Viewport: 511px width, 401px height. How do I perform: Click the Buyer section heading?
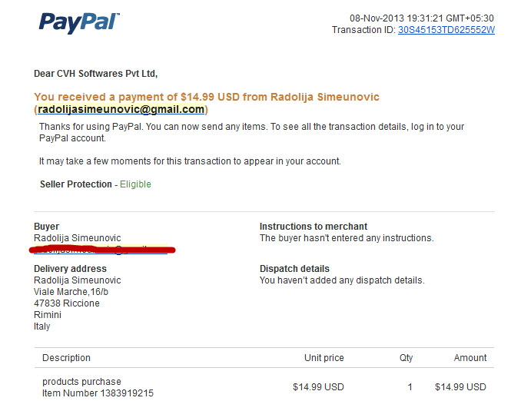(x=47, y=227)
